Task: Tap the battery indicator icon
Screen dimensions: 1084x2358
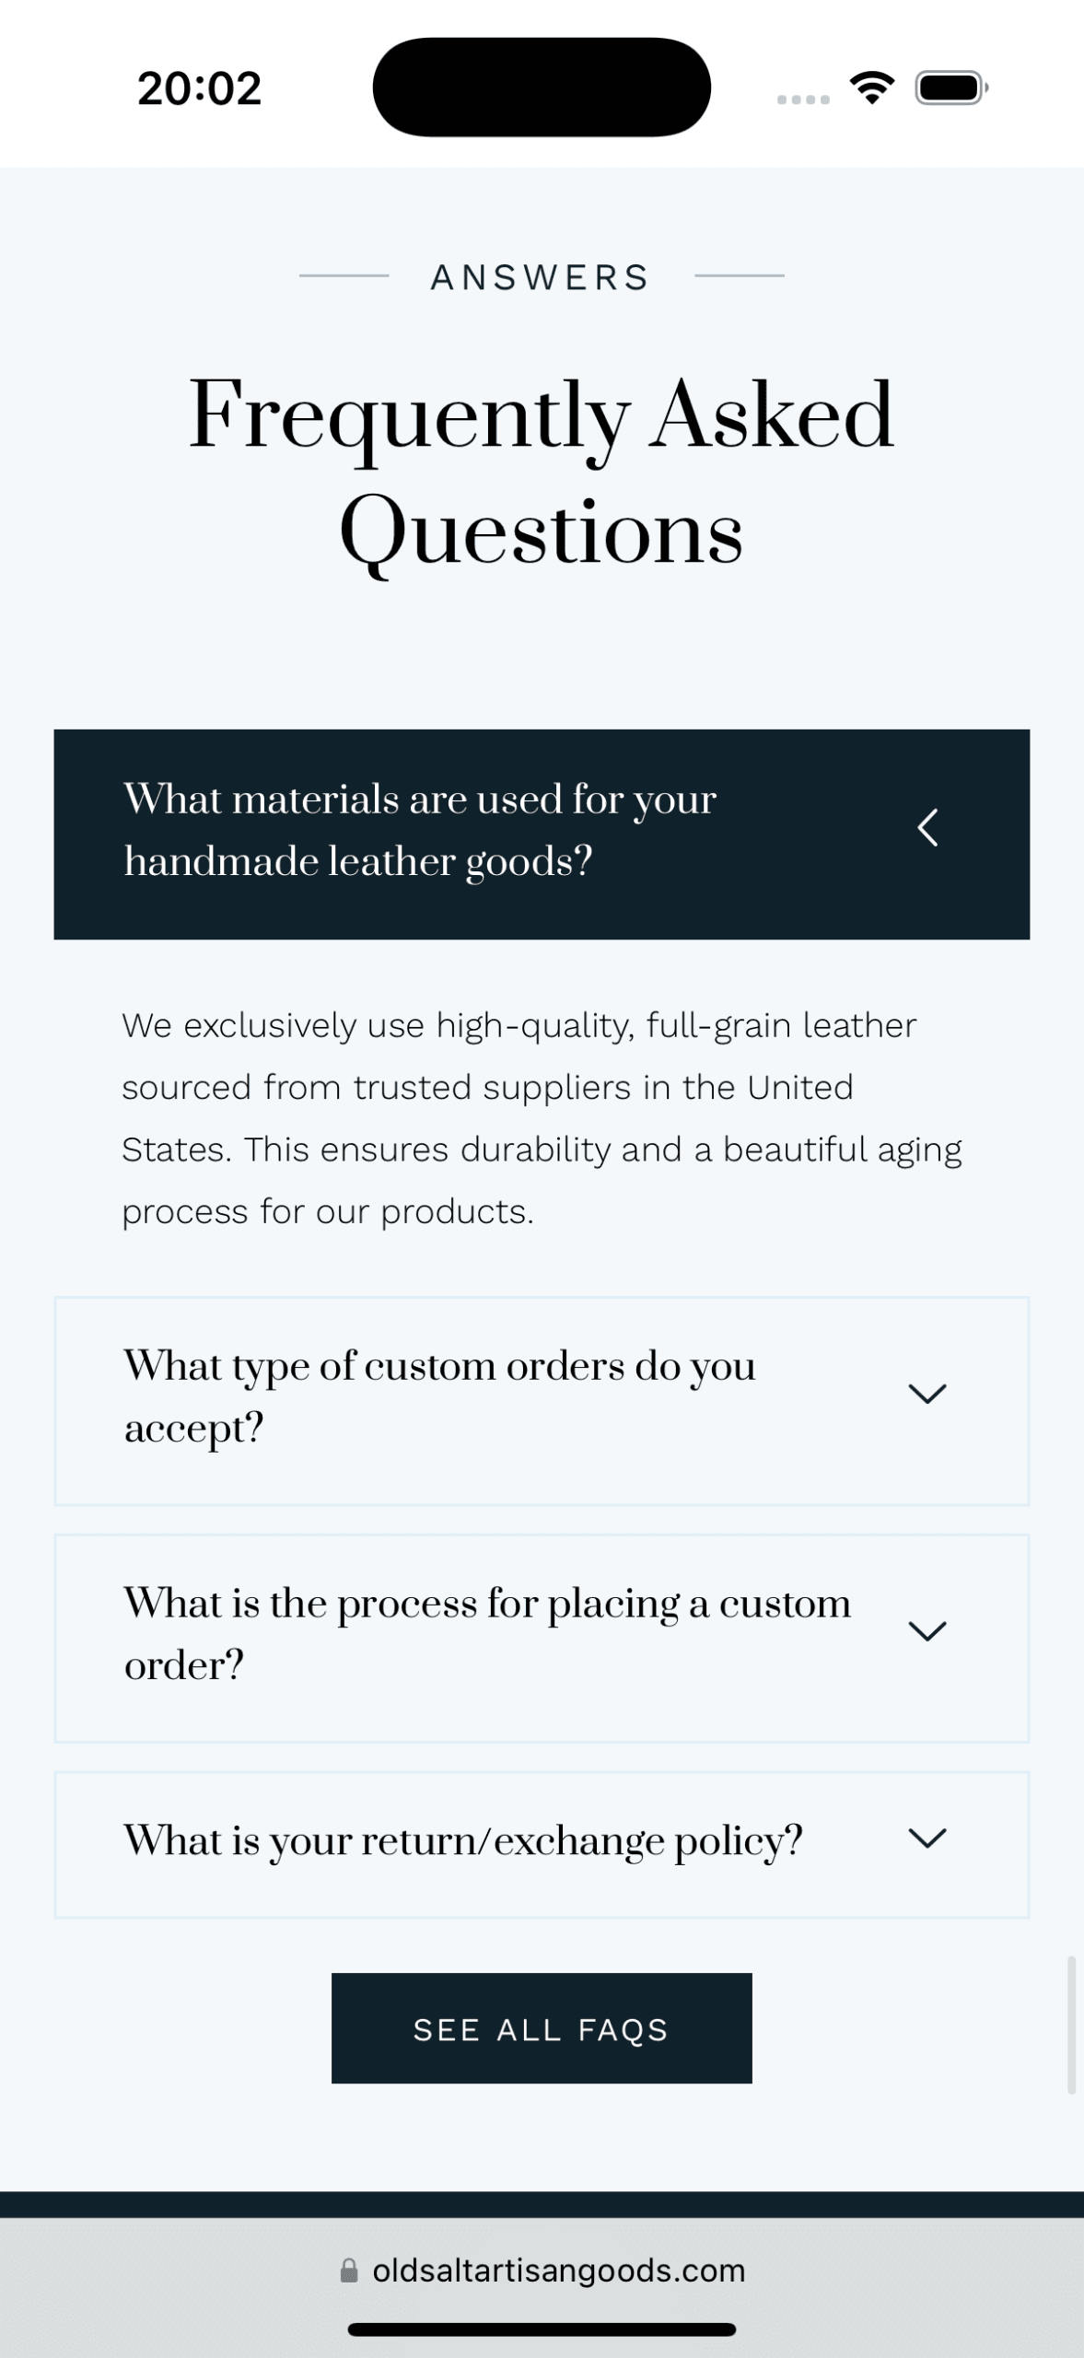Action: (x=950, y=88)
